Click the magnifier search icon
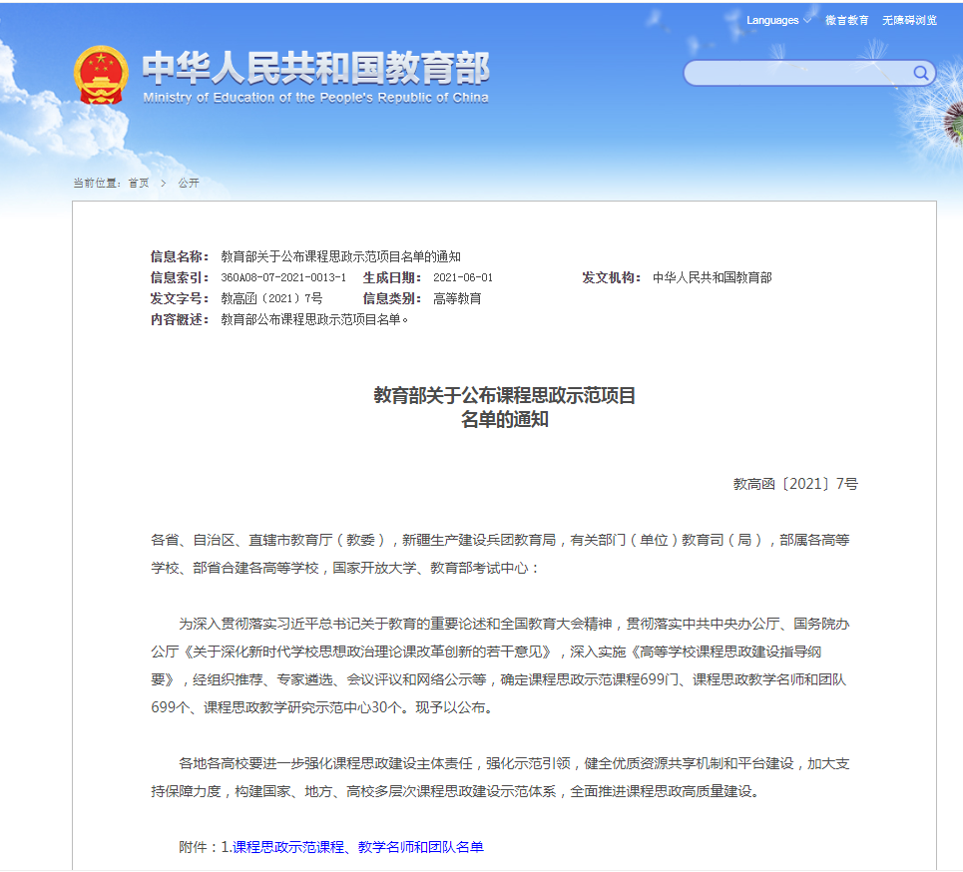This screenshot has width=963, height=872. [920, 73]
